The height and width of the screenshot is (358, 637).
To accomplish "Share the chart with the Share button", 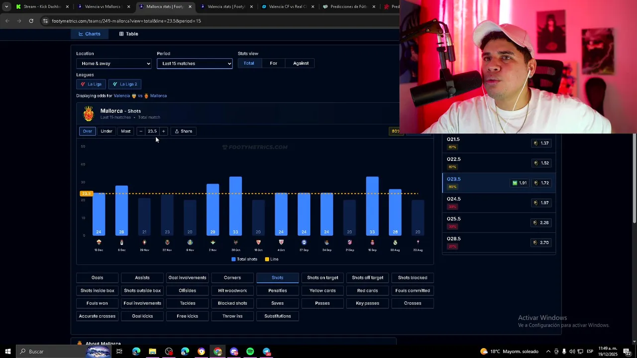I will click(x=184, y=131).
